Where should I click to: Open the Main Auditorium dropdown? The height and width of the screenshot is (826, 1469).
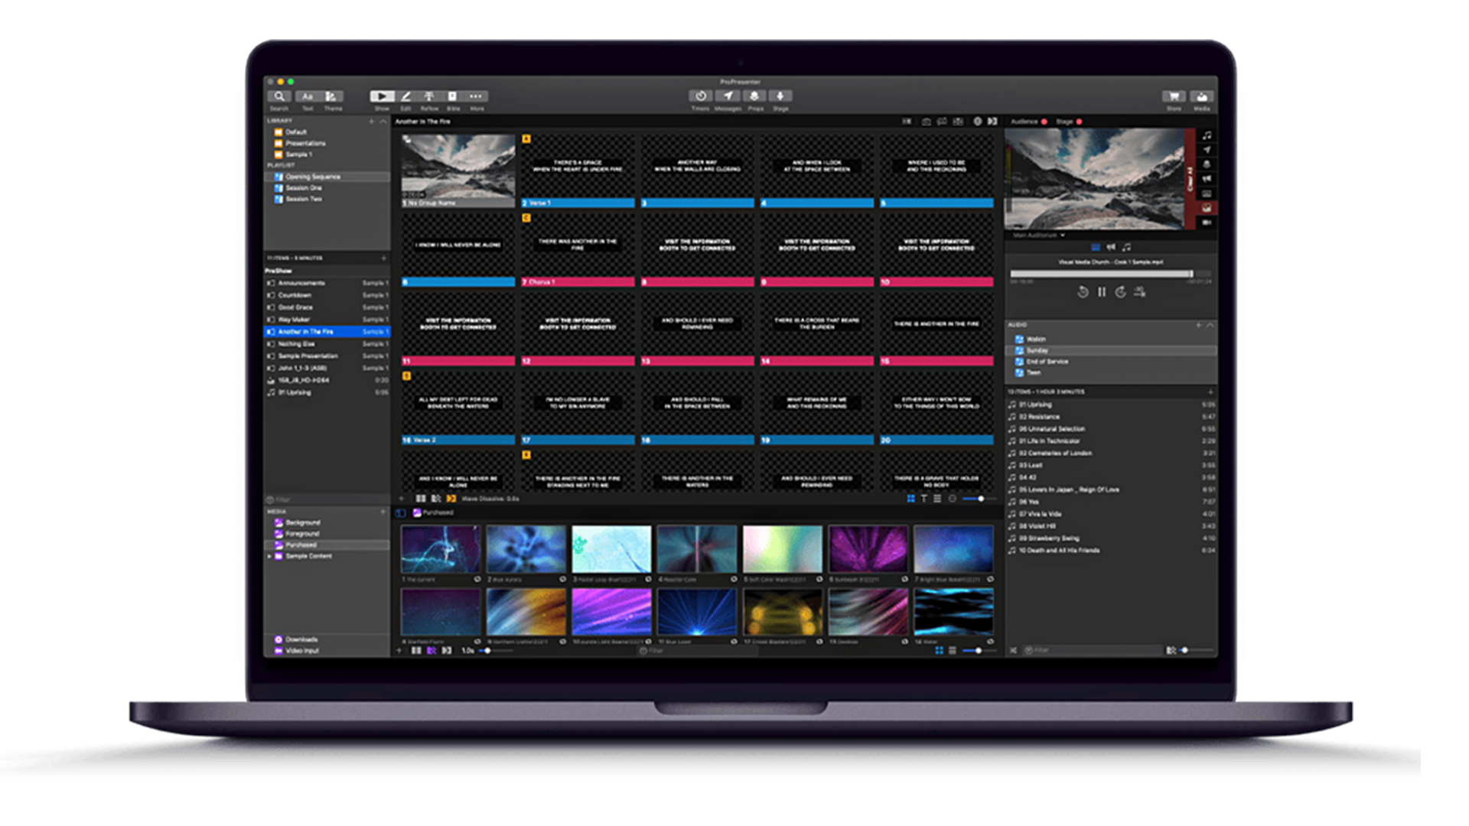tap(1039, 236)
